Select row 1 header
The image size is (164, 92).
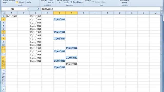pyautogui.click(x=3, y=16)
